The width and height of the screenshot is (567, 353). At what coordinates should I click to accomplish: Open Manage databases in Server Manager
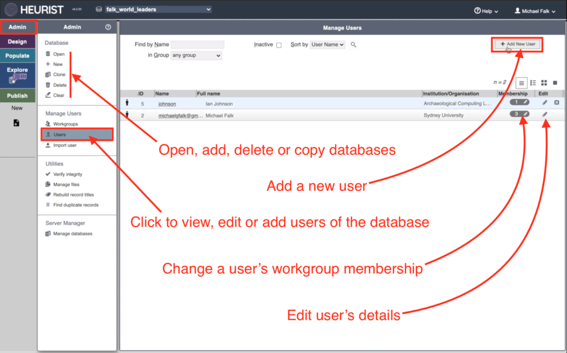(69, 234)
